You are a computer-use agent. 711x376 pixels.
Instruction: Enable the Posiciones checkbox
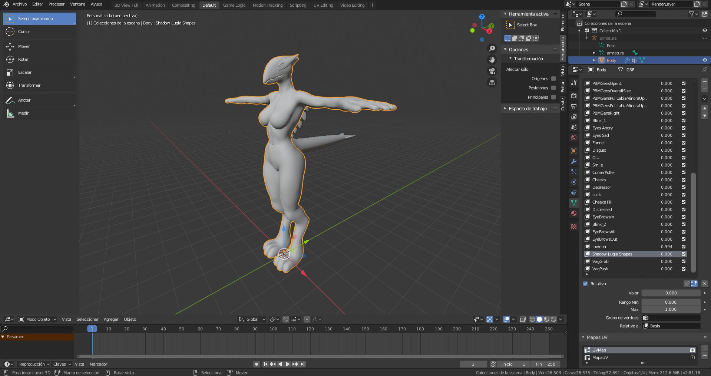(553, 88)
